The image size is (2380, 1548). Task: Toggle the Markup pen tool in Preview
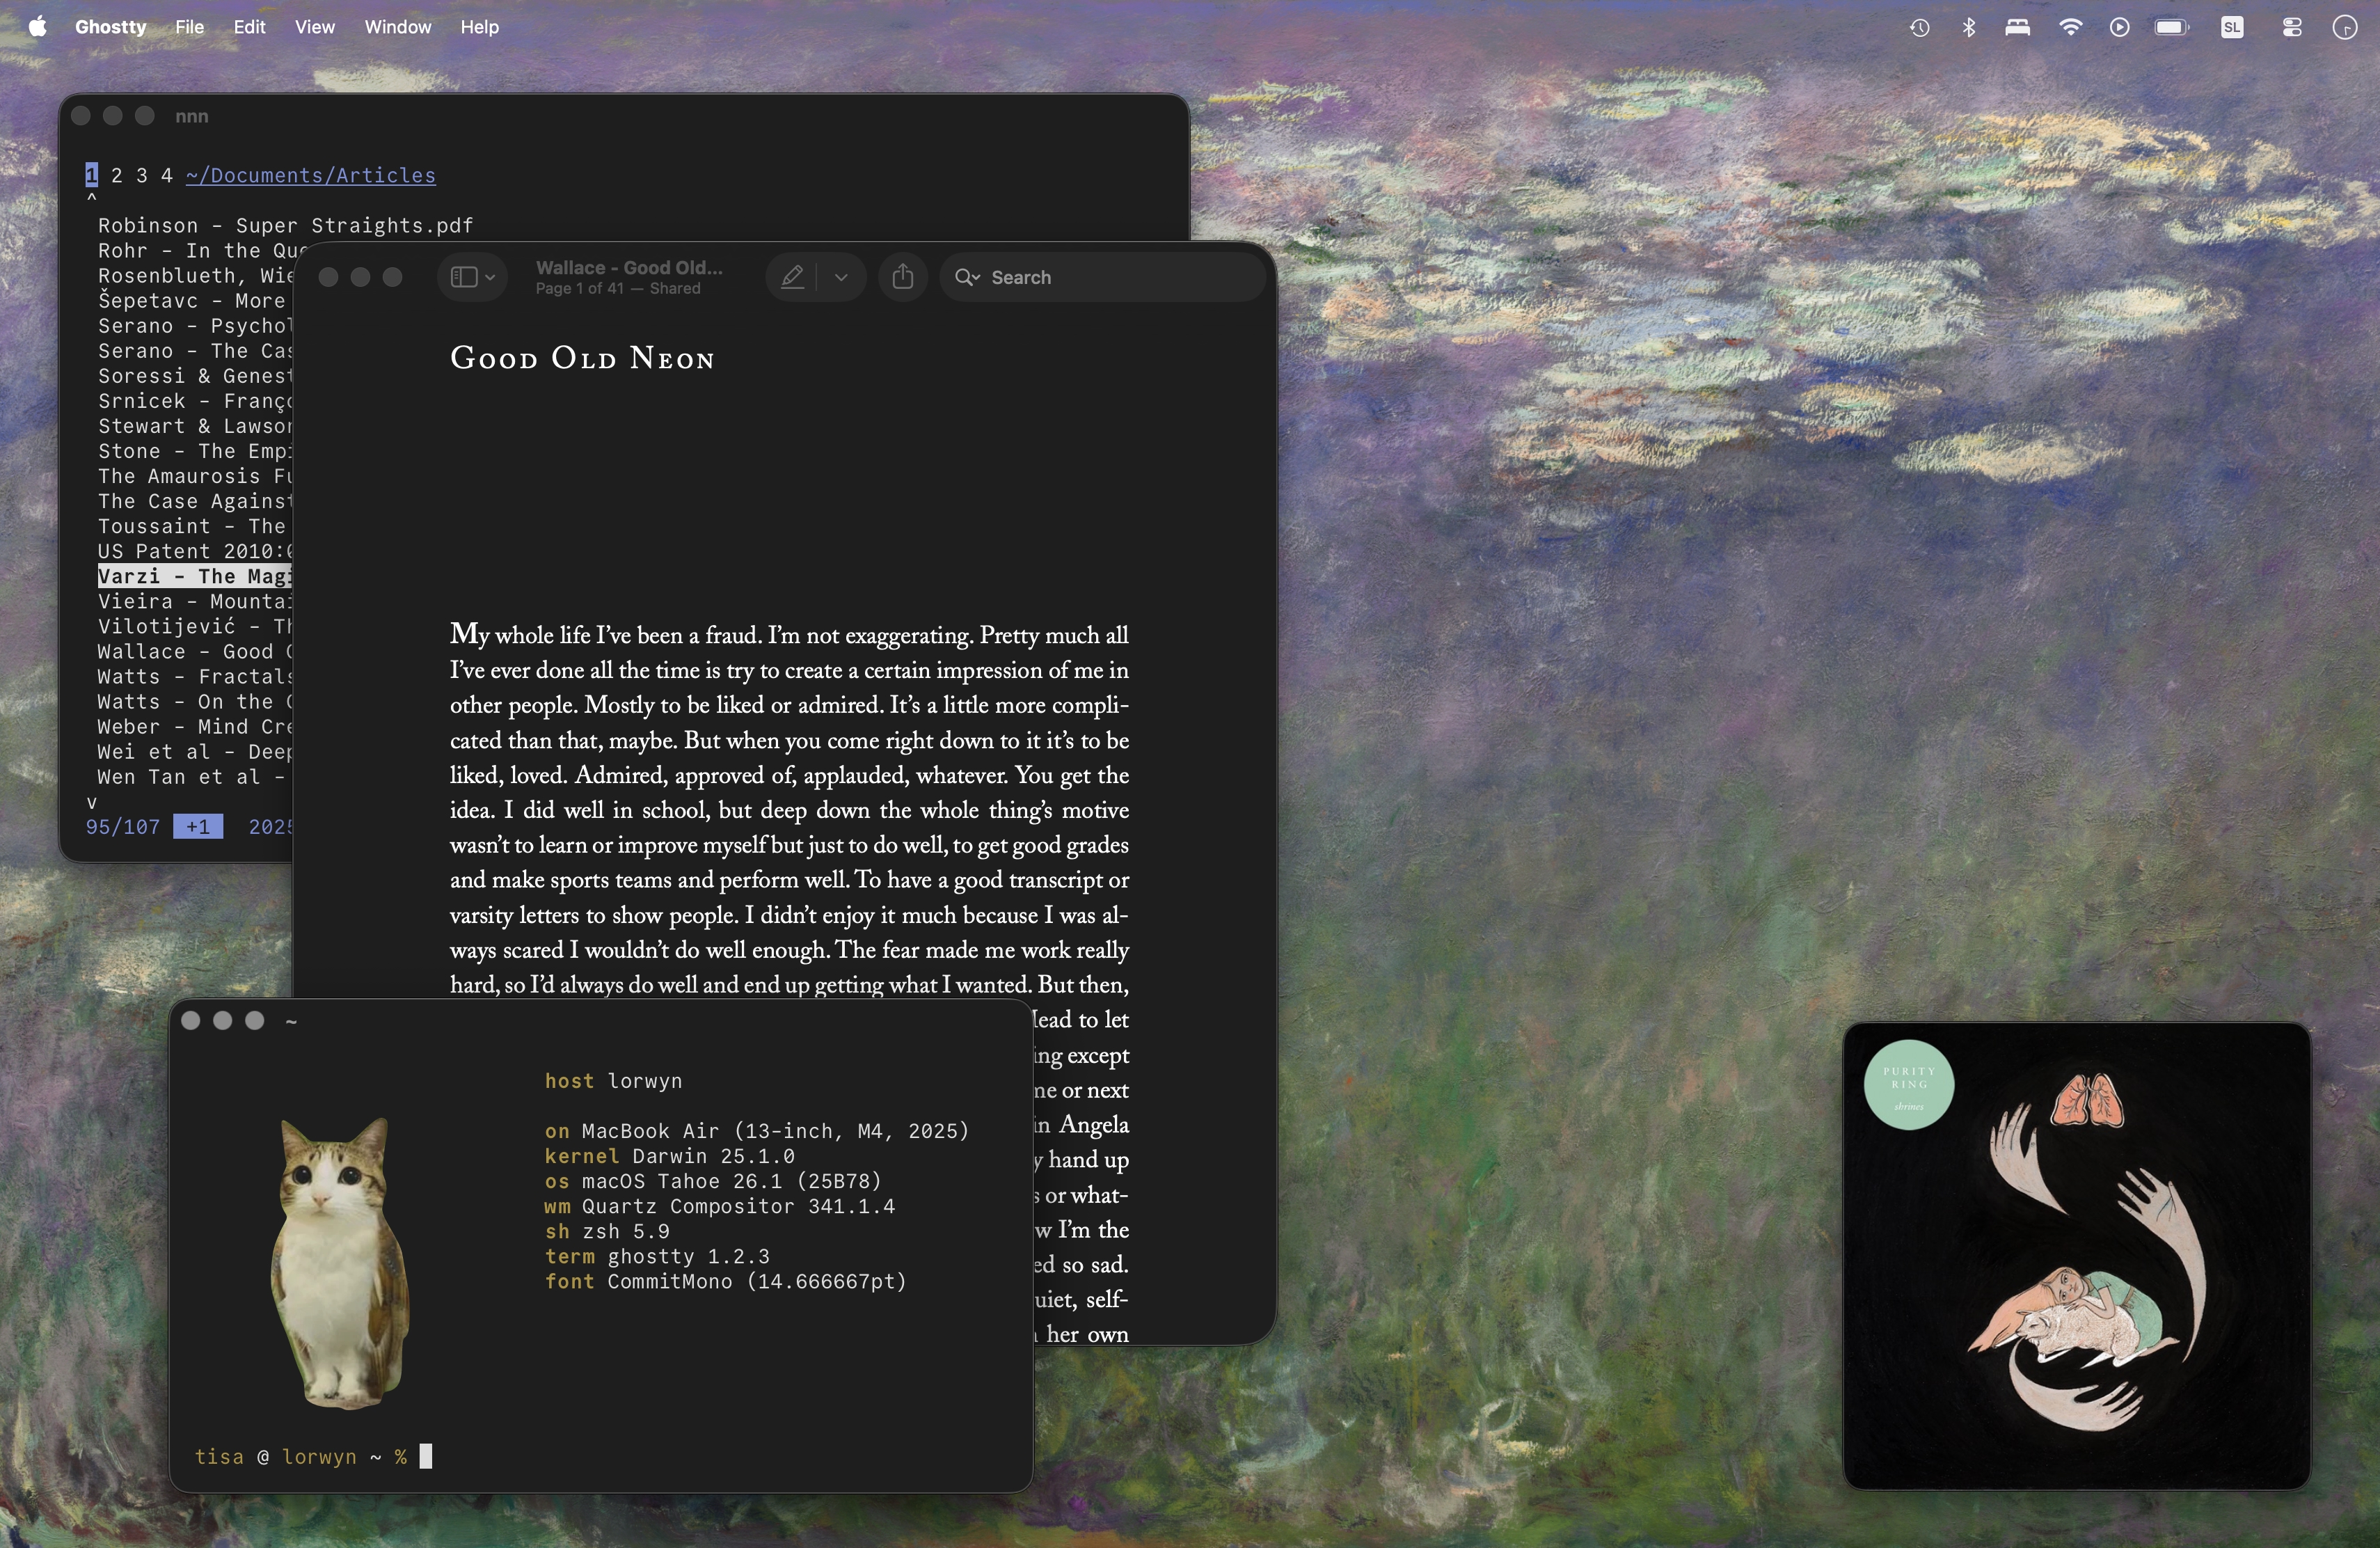792,277
